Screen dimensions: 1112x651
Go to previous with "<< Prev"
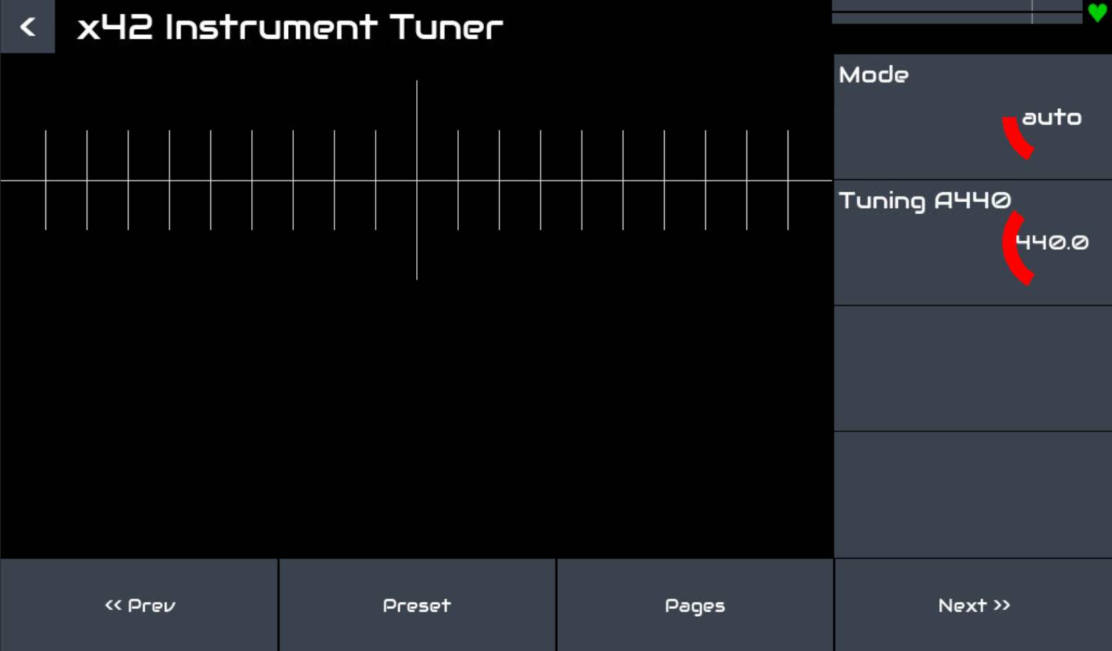click(139, 605)
